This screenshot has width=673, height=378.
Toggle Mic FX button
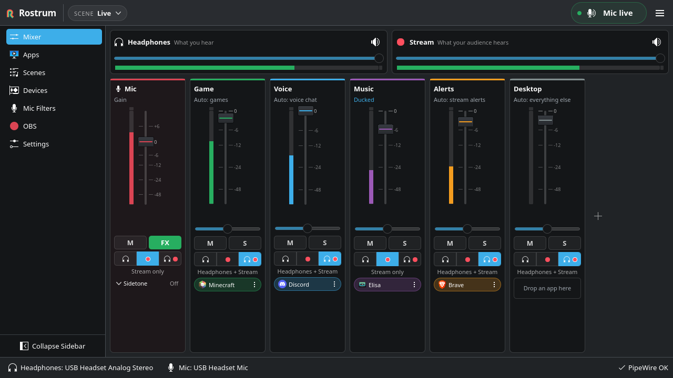click(x=165, y=243)
